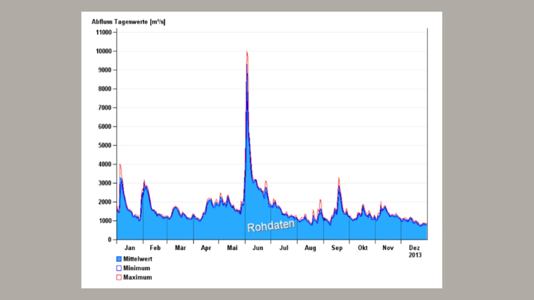This screenshot has height=300, width=534.
Task: Click the Rohdaten watermark text
Action: point(271,226)
